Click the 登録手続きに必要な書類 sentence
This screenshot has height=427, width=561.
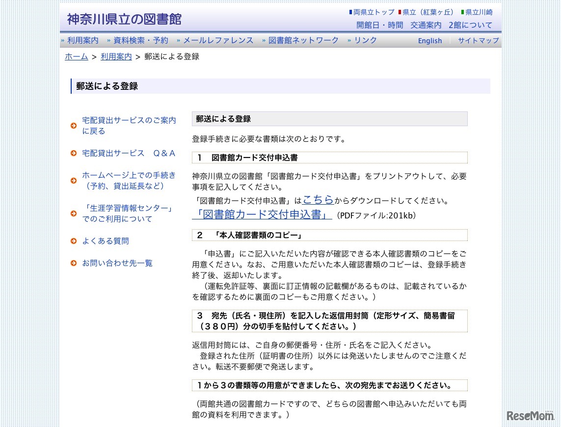point(269,139)
